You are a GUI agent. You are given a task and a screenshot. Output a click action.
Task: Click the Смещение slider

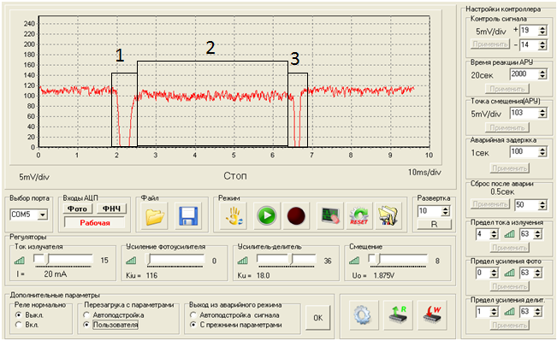[398, 260]
